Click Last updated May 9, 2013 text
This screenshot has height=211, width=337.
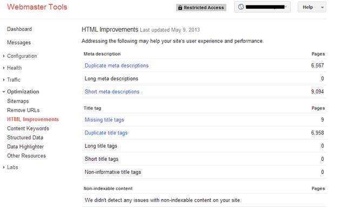[x=170, y=30]
